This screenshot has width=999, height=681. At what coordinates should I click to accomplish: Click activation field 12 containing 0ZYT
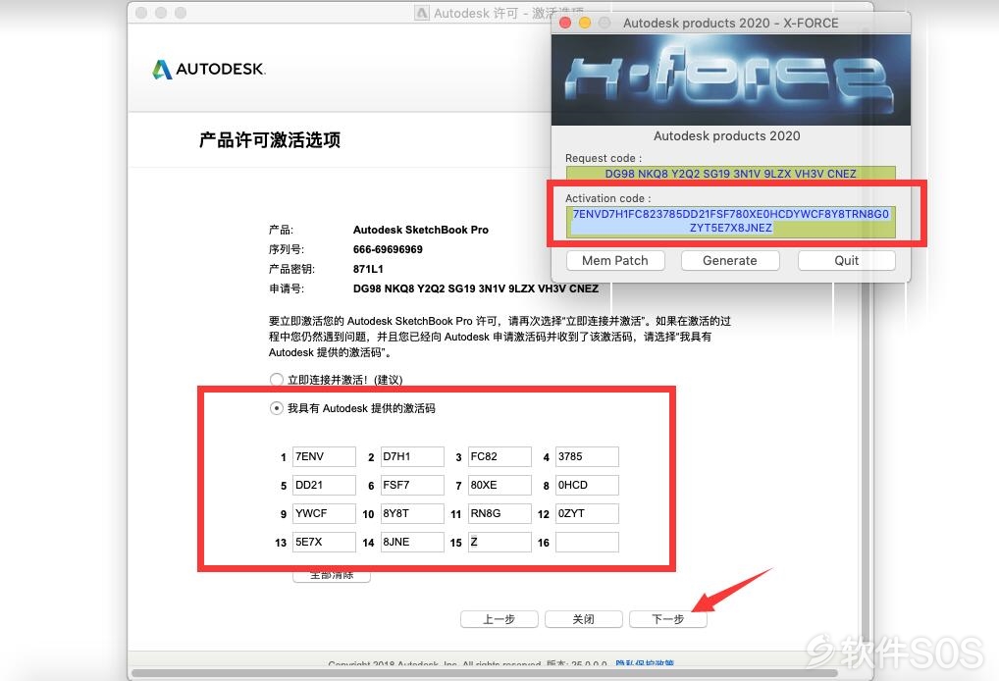587,513
